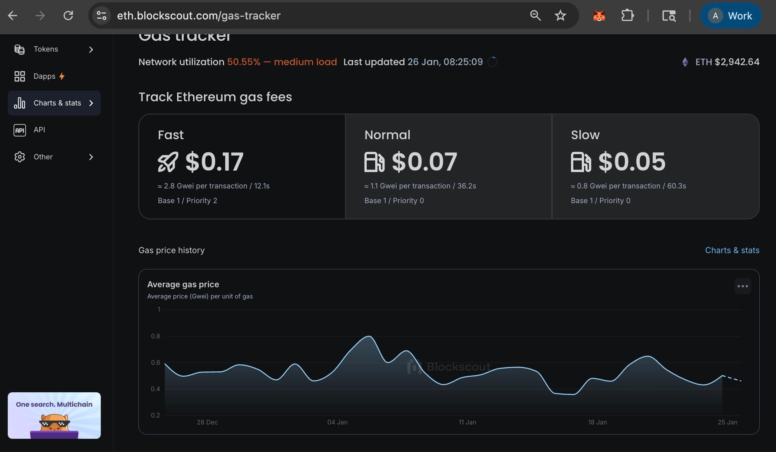
Task: Click the Charts & stats bar icon
Action: pos(19,103)
